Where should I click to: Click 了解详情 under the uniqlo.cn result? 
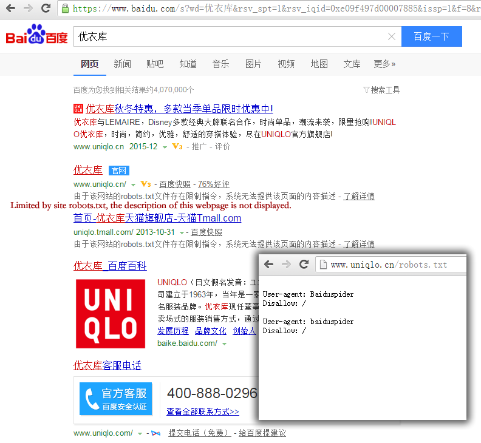pos(359,196)
